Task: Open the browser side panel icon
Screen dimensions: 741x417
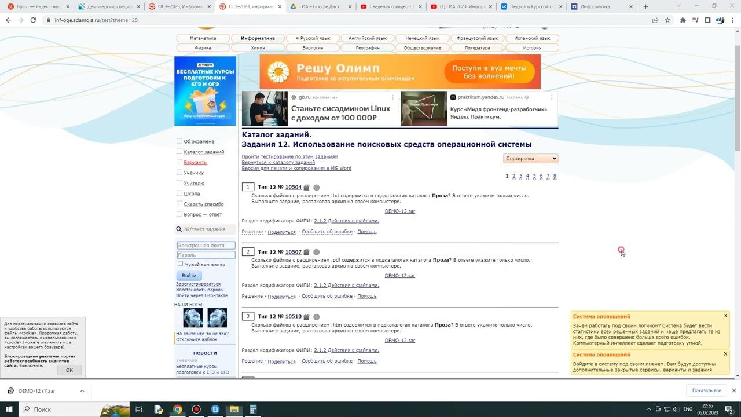Action: click(x=707, y=20)
